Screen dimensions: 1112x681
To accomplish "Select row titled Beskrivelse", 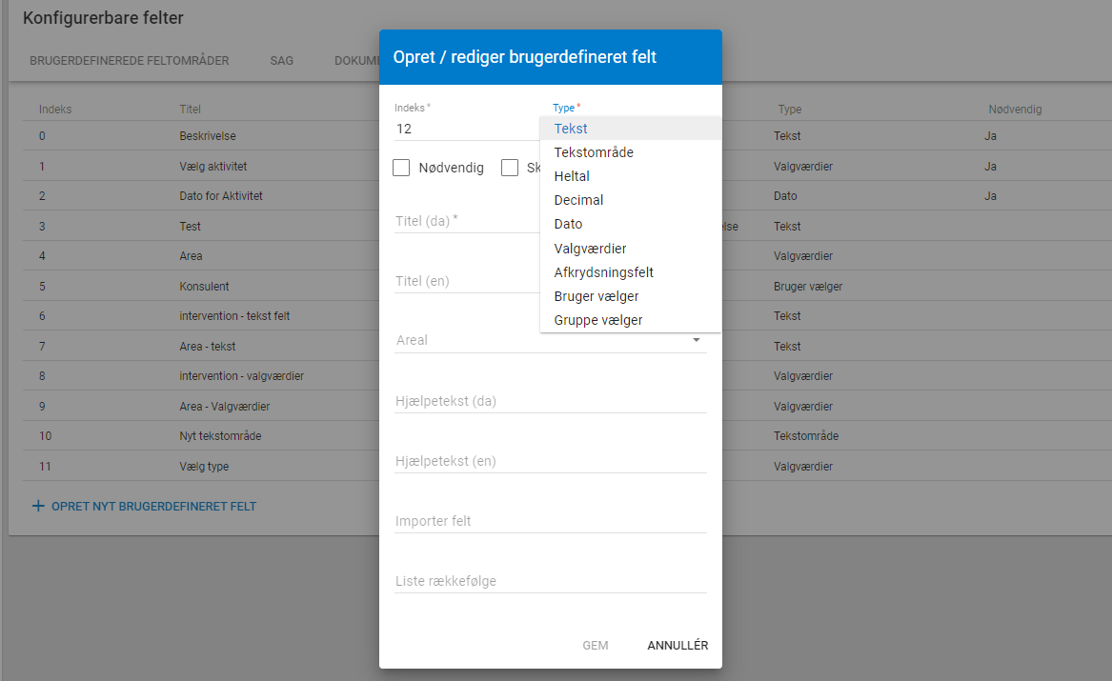I will pyautogui.click(x=207, y=136).
